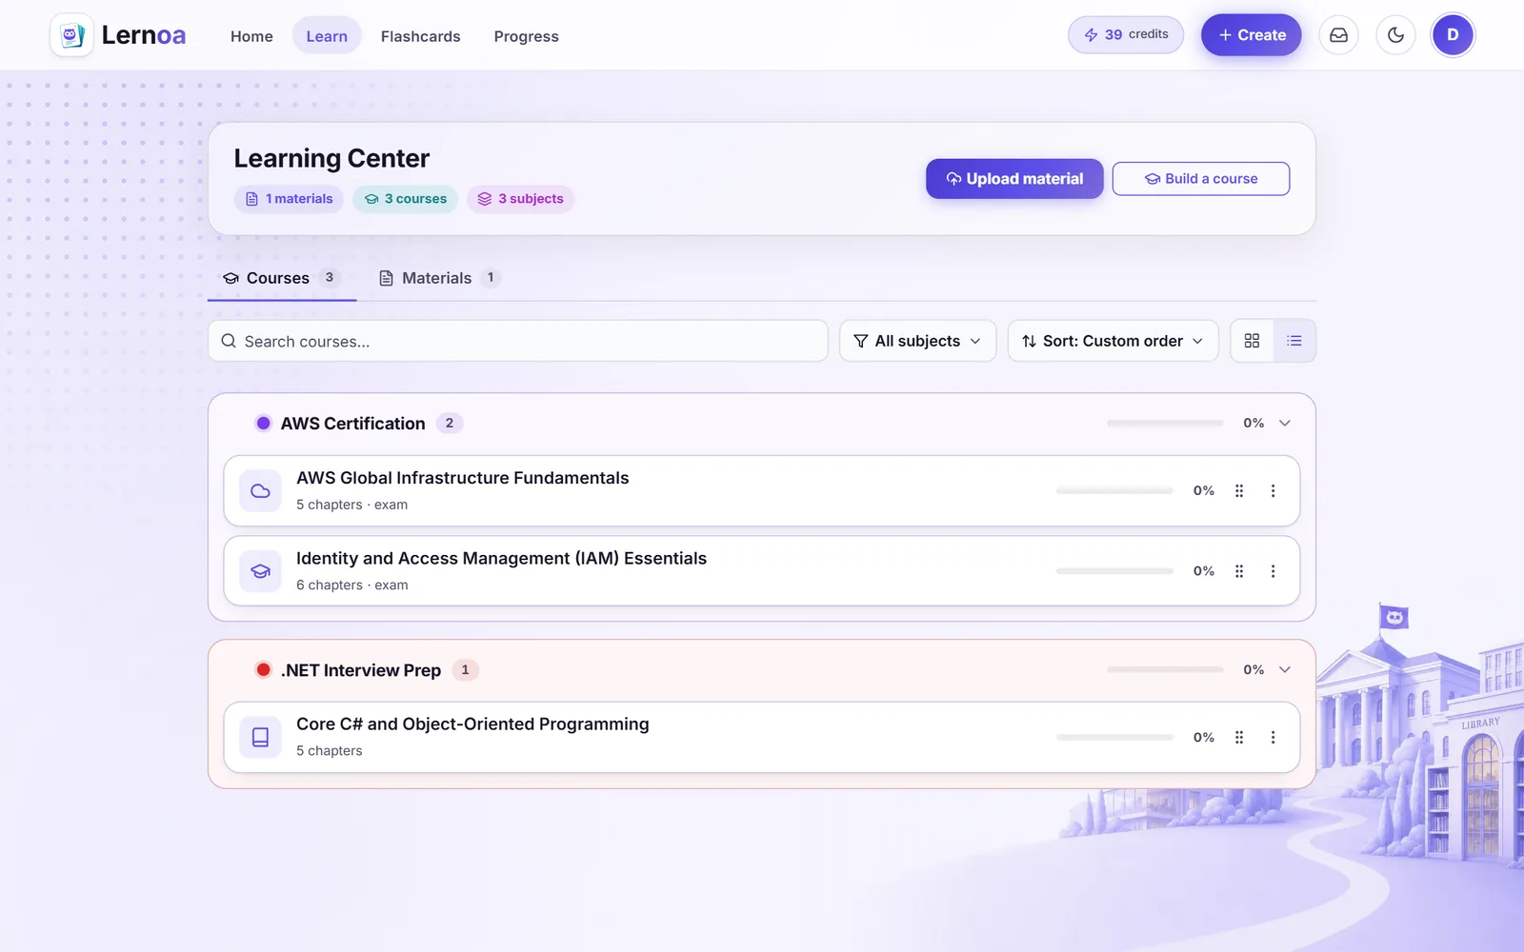This screenshot has height=952, width=1524.
Task: Switch to the Materials tab
Action: [438, 278]
